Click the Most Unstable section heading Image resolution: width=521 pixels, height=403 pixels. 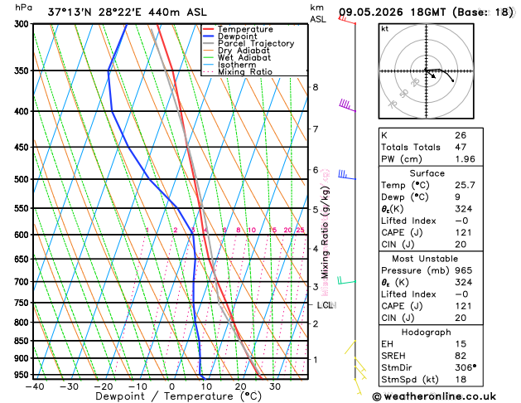click(x=425, y=259)
